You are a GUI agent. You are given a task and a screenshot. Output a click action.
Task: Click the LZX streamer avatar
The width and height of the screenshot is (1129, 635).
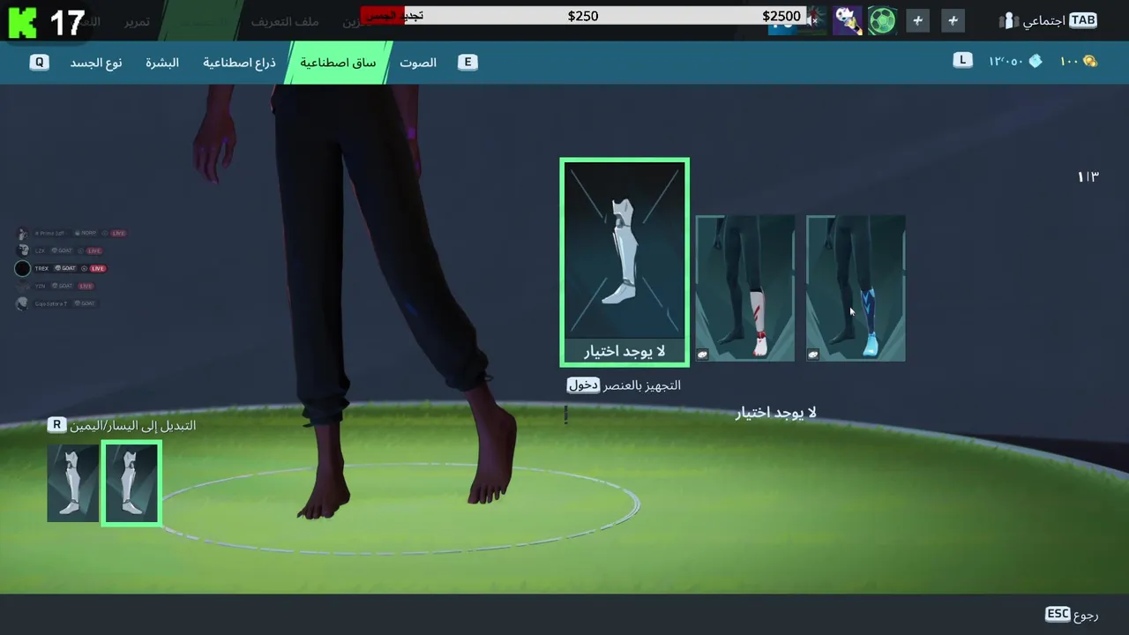pyautogui.click(x=23, y=250)
